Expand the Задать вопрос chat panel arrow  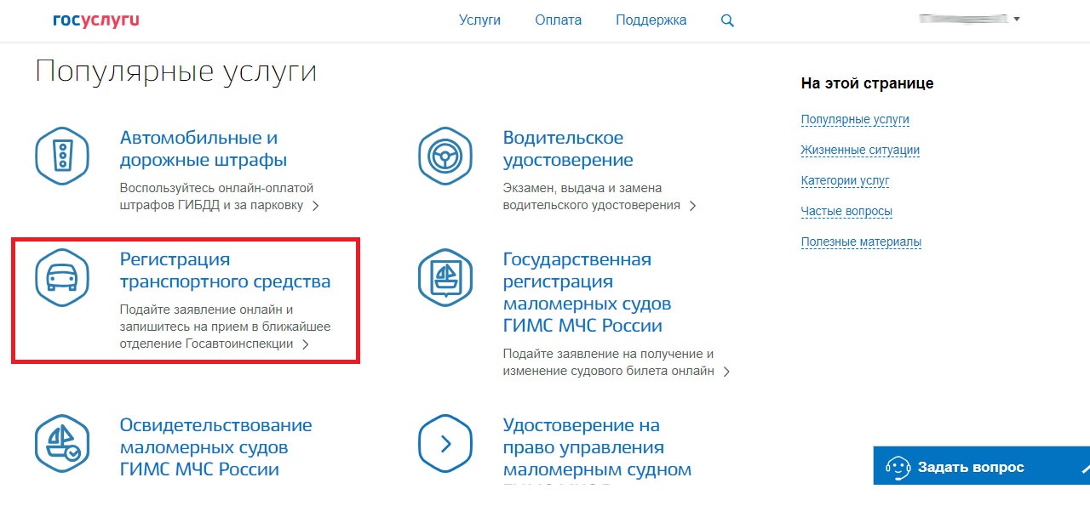click(1085, 467)
